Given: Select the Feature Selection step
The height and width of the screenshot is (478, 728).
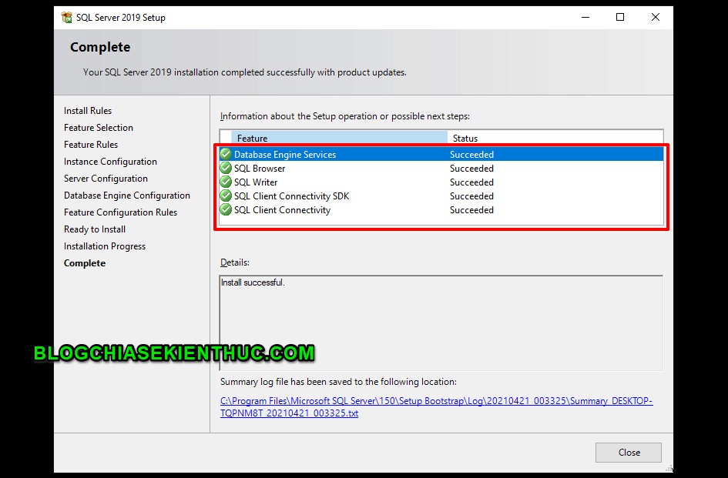Looking at the screenshot, I should point(99,128).
